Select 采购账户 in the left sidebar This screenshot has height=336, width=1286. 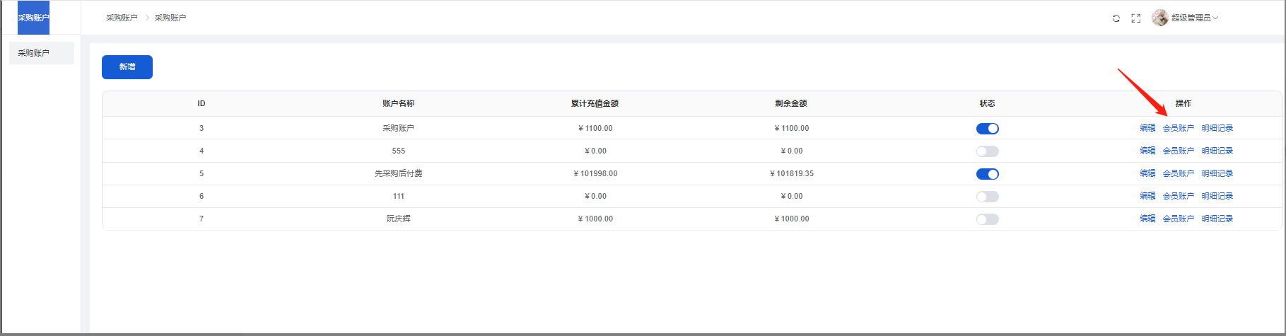click(41, 53)
